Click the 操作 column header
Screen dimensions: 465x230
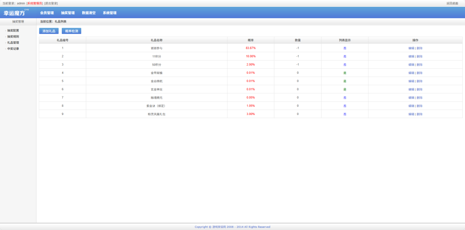(x=415, y=40)
